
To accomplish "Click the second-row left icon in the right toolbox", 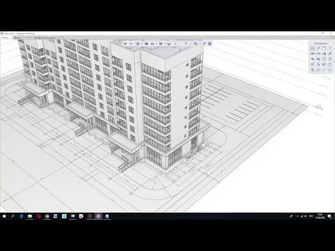I will click(x=313, y=54).
